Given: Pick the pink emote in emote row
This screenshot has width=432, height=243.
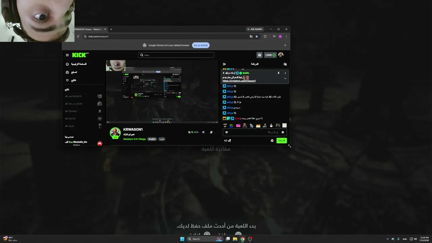Looking at the screenshot, I should tap(238, 126).
